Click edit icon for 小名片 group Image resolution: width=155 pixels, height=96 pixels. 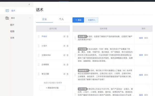pos(64,46)
